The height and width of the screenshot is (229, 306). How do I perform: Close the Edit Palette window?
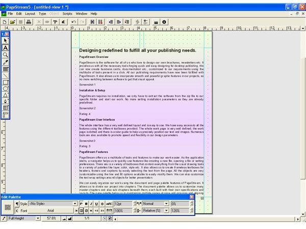pyautogui.click(x=192, y=197)
